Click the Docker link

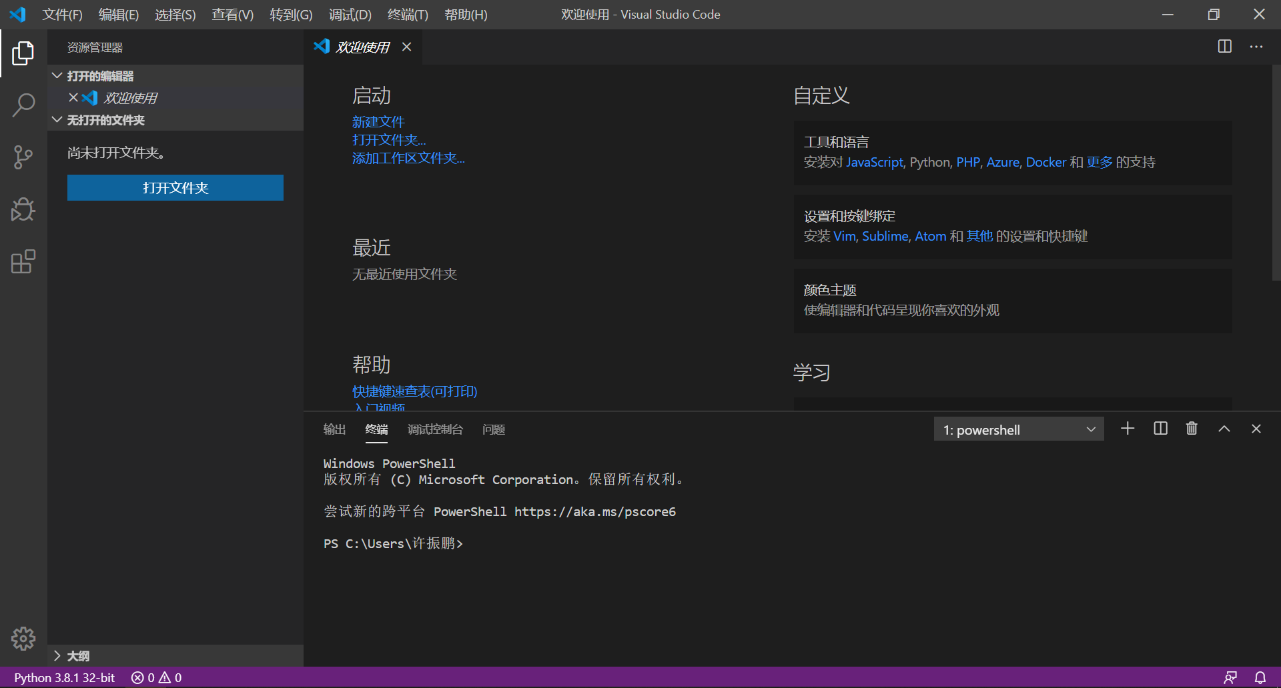coord(1046,162)
